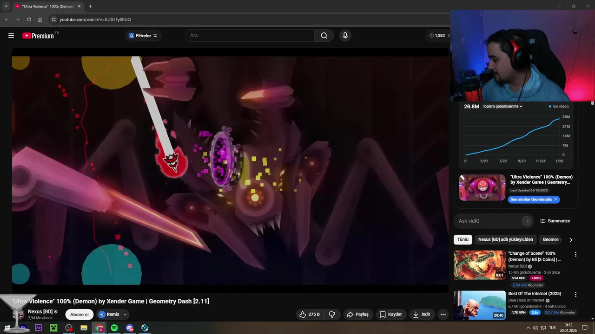Screen dimensions: 595x334
Task: Click the TUR language indicator
Action: pyautogui.click(x=553, y=328)
